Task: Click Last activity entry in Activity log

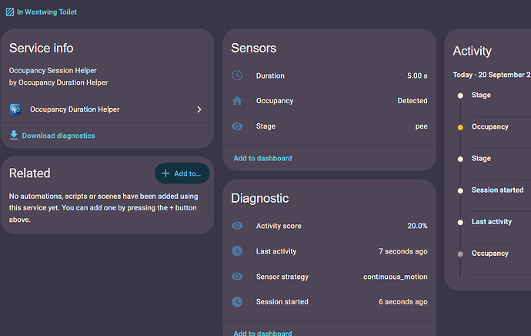Action: tap(492, 222)
